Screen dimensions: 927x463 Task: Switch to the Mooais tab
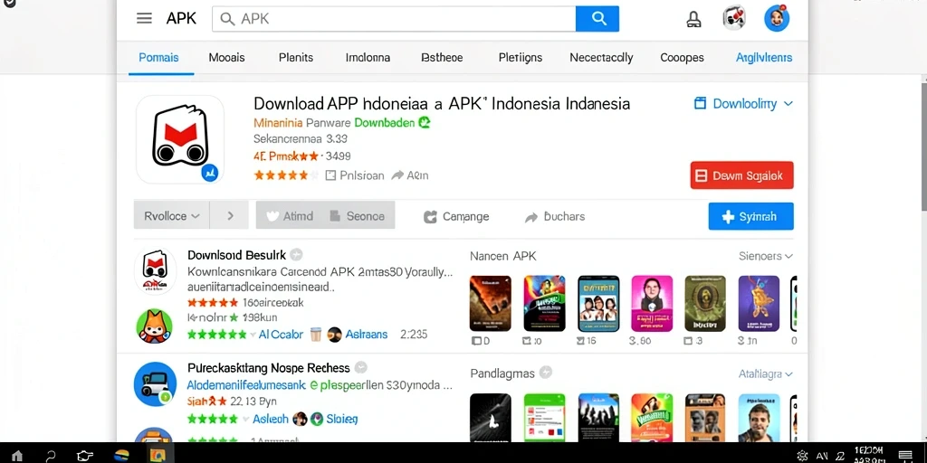226,58
